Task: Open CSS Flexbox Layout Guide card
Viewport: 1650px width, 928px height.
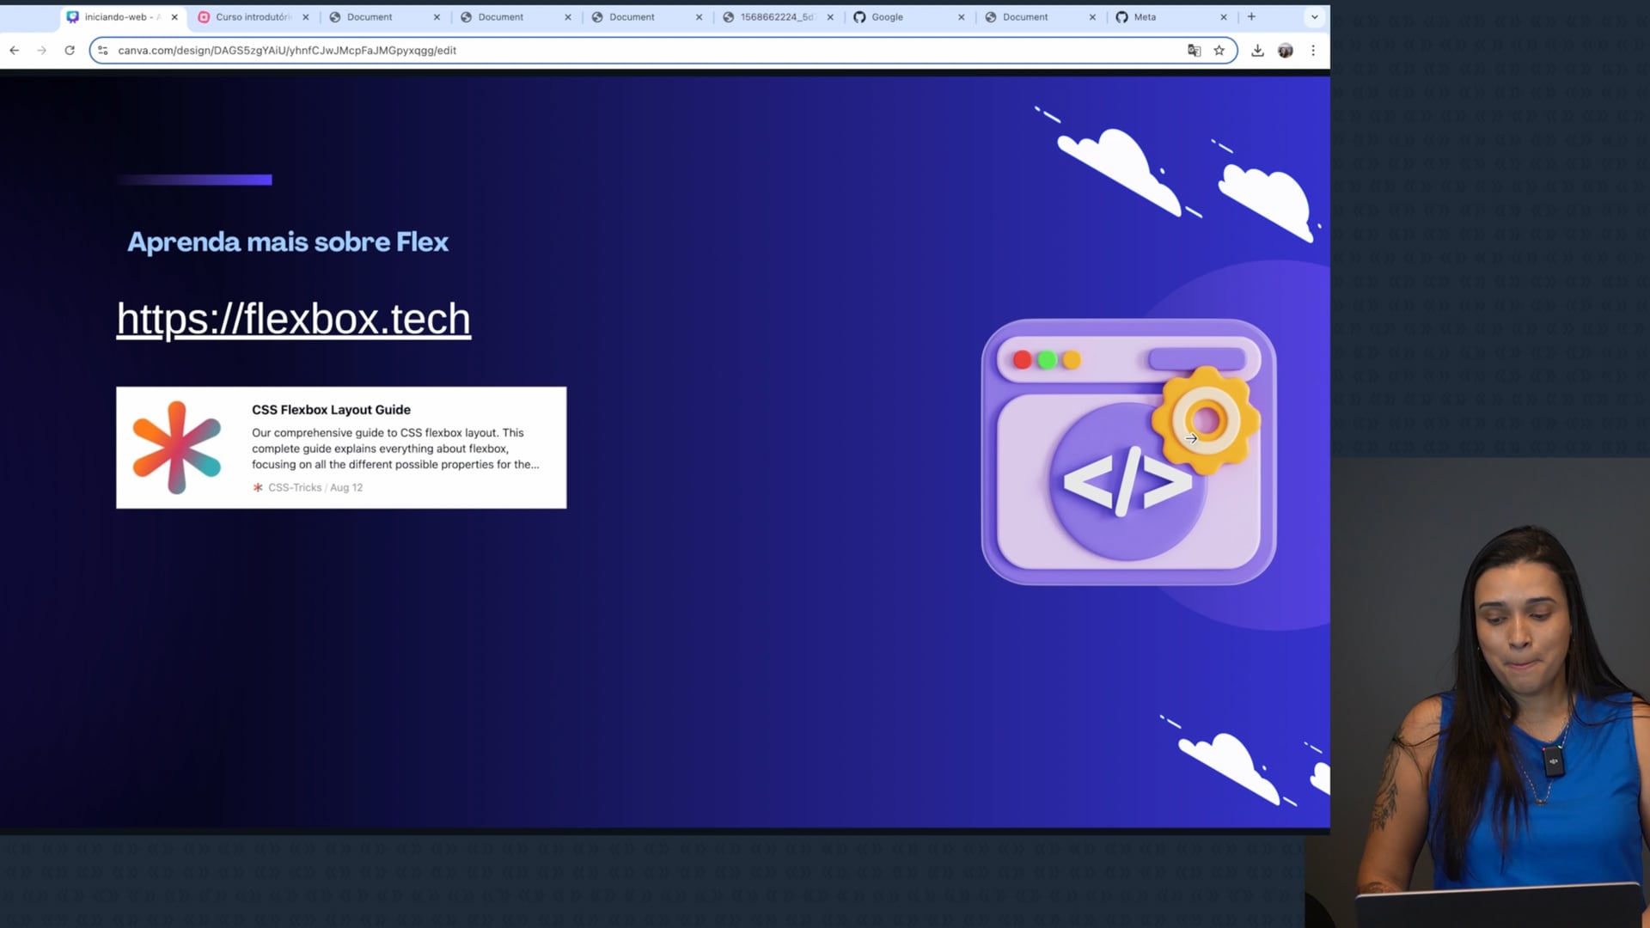Action: [x=341, y=448]
